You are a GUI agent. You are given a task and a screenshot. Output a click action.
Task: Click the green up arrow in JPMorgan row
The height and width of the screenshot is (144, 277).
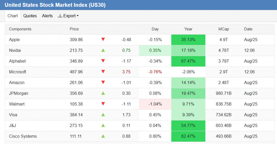103,93
